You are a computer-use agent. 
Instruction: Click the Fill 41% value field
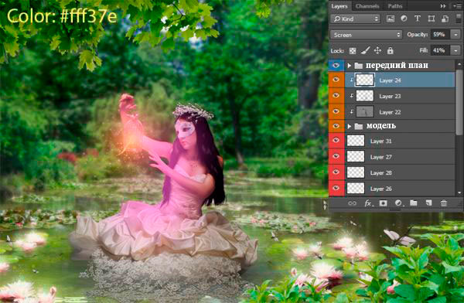pyautogui.click(x=440, y=50)
